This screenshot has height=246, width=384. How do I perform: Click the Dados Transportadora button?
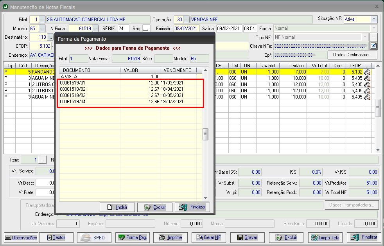pos(352,205)
